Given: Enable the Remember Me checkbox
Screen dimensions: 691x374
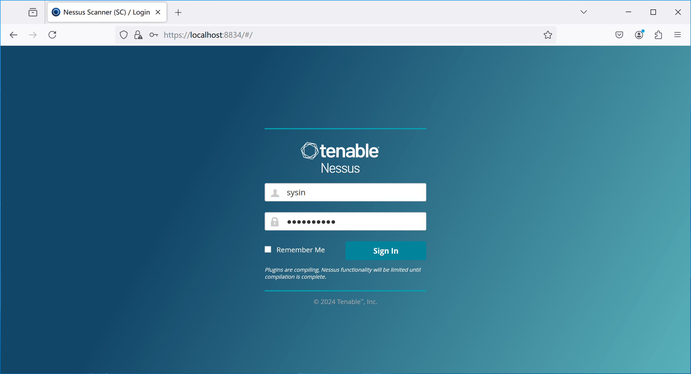Looking at the screenshot, I should (268, 249).
